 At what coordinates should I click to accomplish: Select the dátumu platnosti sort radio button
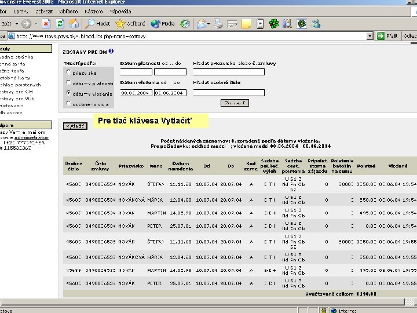(68, 83)
